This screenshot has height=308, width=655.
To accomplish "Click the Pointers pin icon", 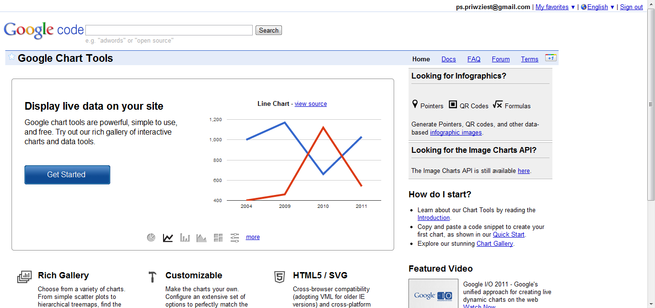I will 415,104.
